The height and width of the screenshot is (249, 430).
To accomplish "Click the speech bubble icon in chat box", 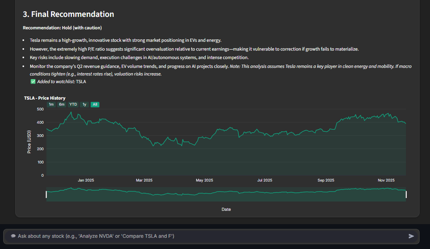I will tap(13, 236).
